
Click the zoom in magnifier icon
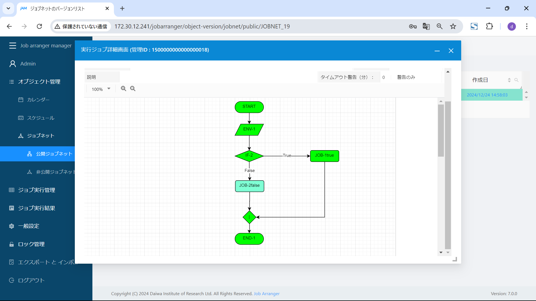tap(123, 89)
